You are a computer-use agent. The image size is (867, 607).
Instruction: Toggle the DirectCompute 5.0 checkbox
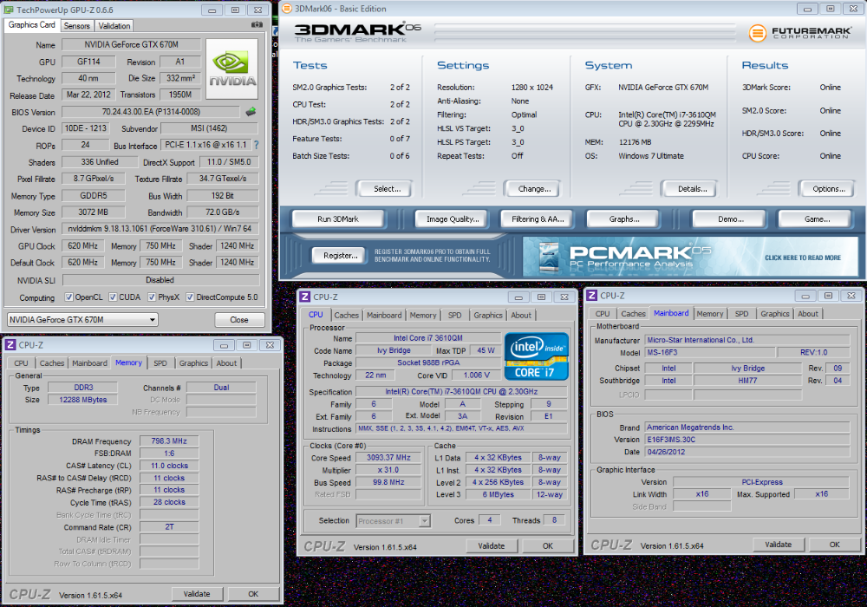[x=190, y=297]
